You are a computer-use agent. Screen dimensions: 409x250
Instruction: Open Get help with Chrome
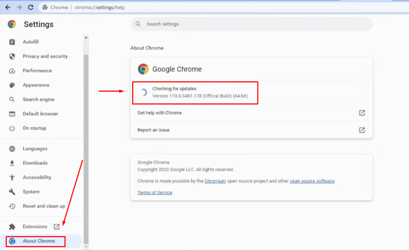(x=251, y=113)
